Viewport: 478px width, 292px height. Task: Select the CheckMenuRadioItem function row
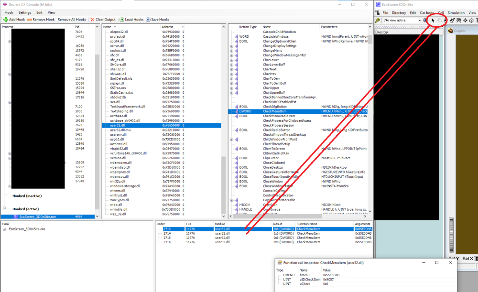point(298,116)
